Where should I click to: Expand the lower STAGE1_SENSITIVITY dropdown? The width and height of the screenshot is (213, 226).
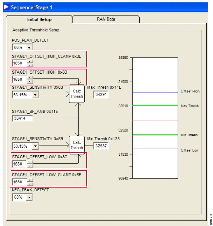pos(35,146)
